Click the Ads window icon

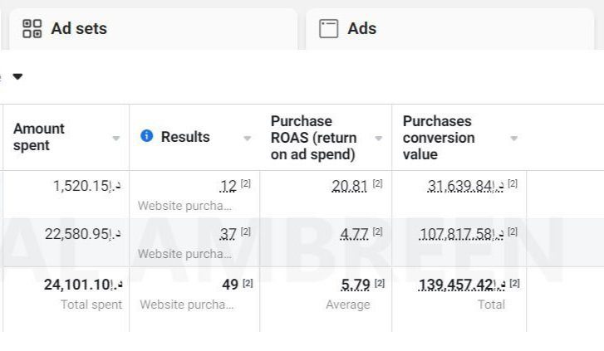click(329, 29)
